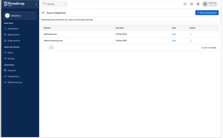Open action menu for admin.threatcop.com row

pyautogui.click(x=191, y=41)
